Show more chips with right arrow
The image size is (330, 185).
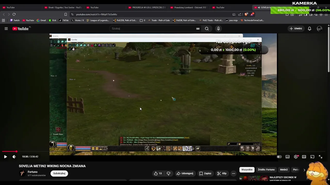(x=304, y=170)
